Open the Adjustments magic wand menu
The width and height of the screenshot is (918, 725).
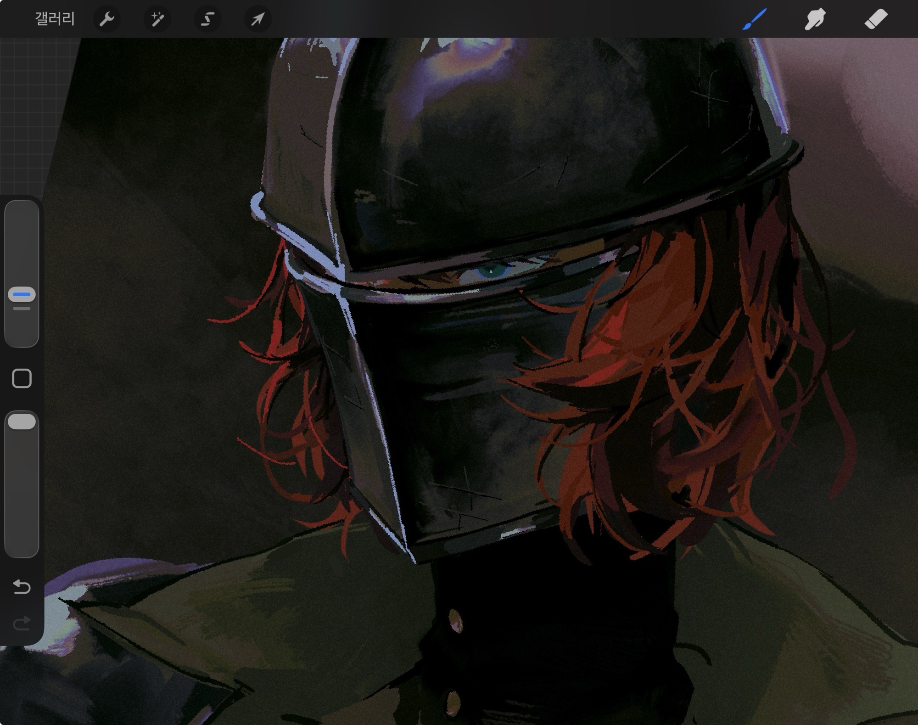pyautogui.click(x=157, y=19)
